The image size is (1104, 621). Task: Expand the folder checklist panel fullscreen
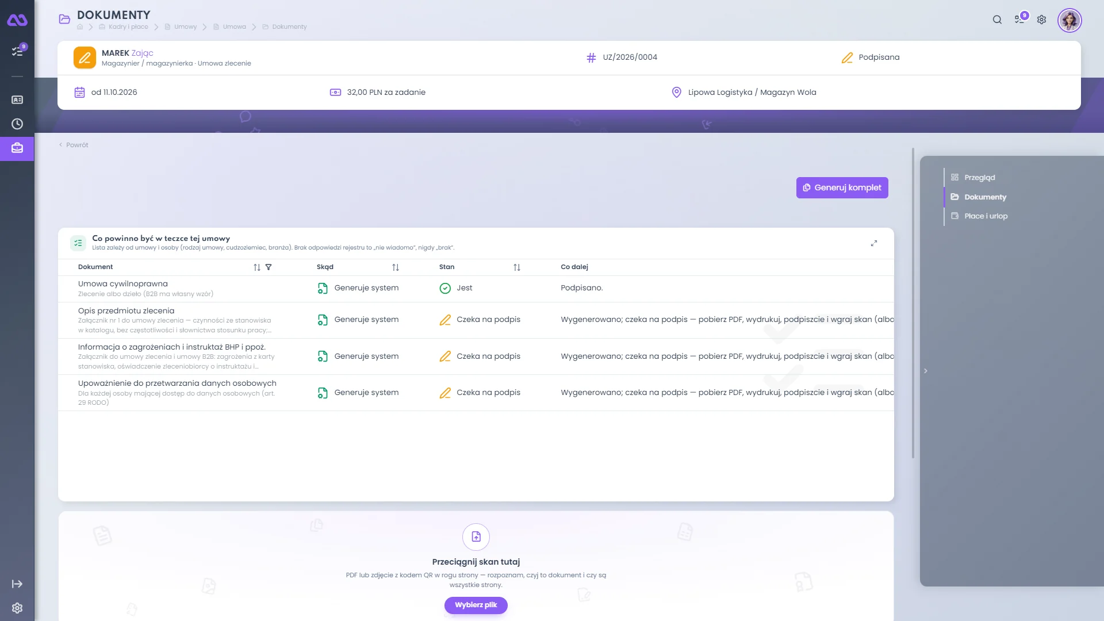coord(873,243)
